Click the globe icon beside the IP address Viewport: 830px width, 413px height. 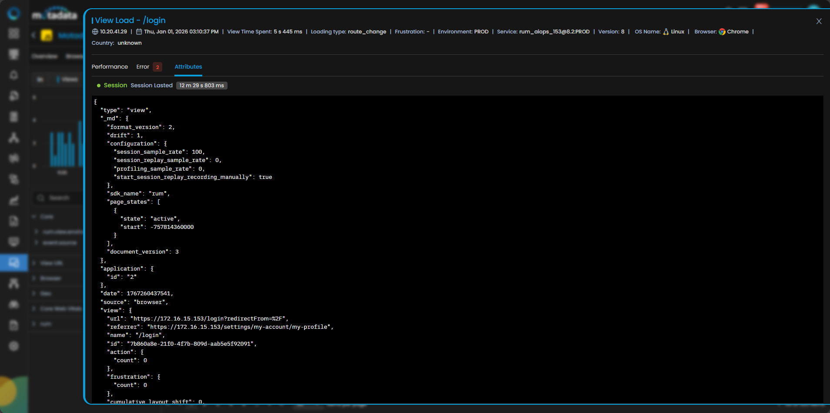click(95, 32)
